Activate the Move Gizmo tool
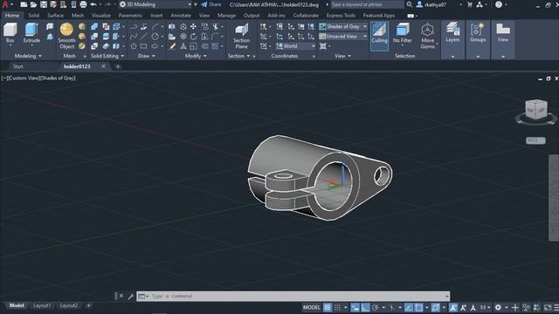 pos(427,36)
